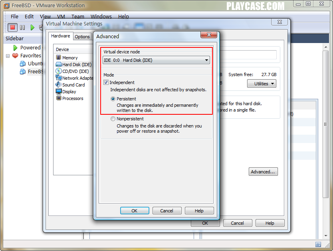Open the VM menu
Image resolution: width=333 pixels, height=251 pixels.
click(x=61, y=17)
